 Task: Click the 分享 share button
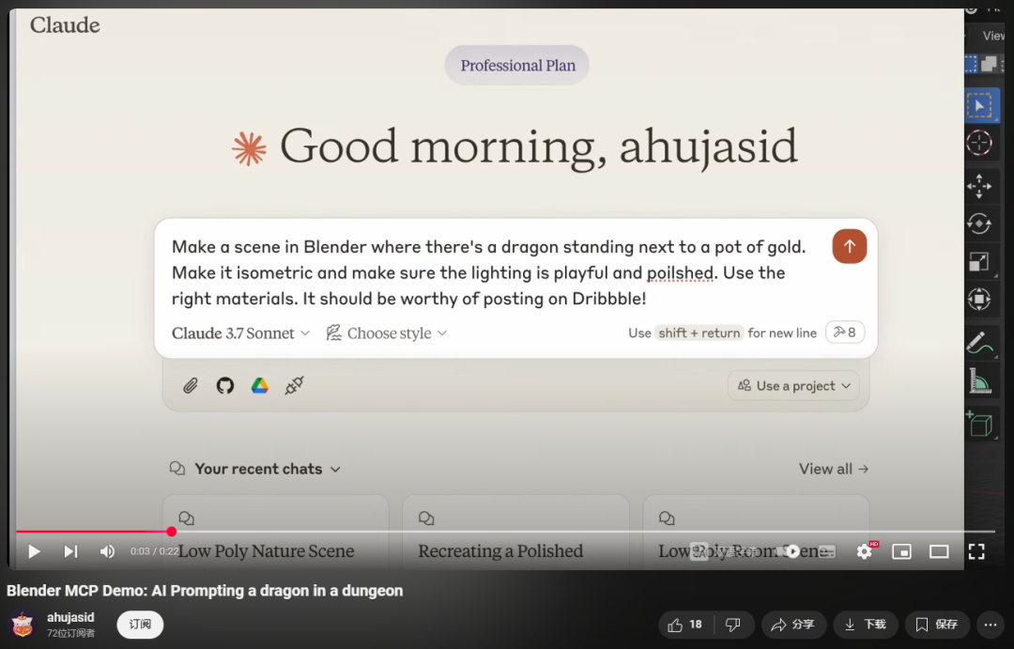793,625
